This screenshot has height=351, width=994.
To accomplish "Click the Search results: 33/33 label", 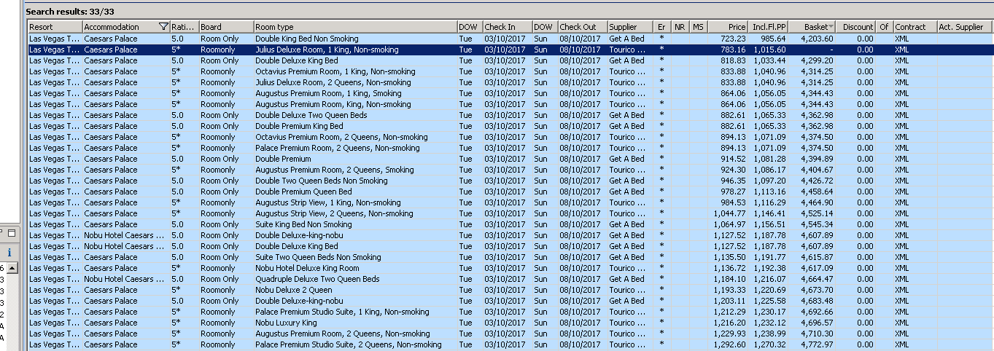I will pos(70,12).
